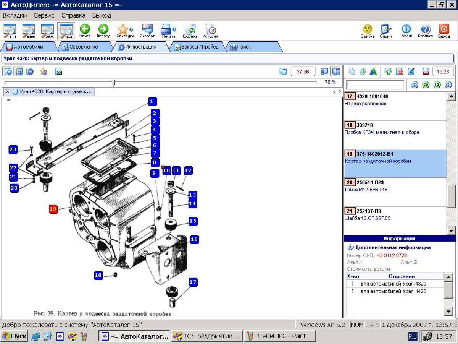Click the green up-arrow icon
This screenshot has height=344, width=458.
point(388,71)
